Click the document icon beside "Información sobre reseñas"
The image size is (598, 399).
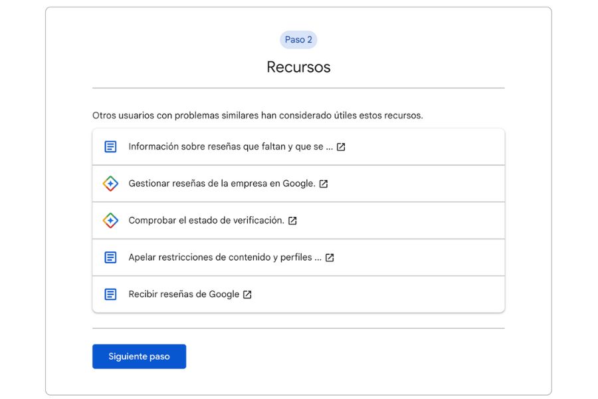tap(110, 146)
